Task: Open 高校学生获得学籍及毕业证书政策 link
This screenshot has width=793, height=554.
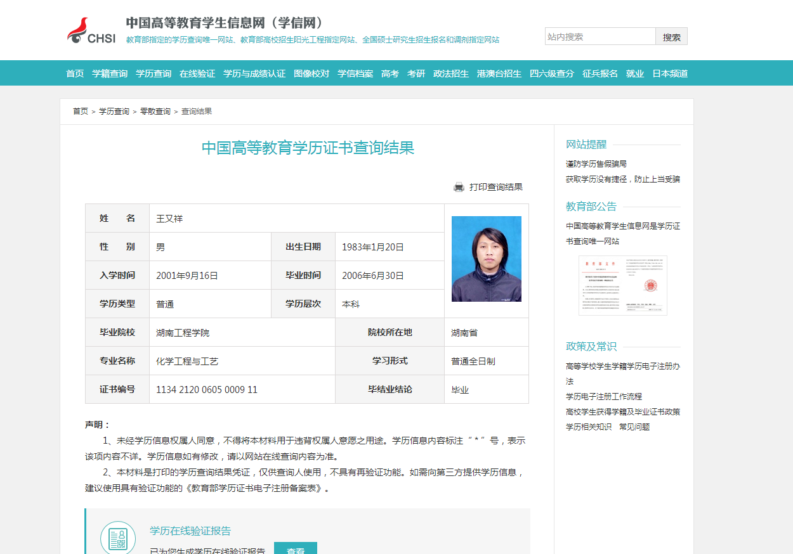Action: [623, 412]
